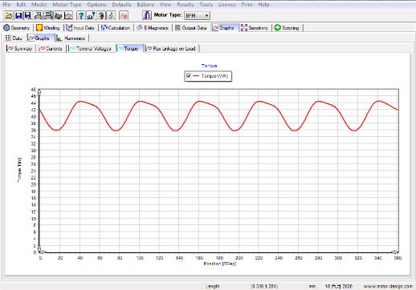Click www.motor-design.com in the status bar
Image resolution: width=416 pixels, height=290 pixels.
pos(388,286)
